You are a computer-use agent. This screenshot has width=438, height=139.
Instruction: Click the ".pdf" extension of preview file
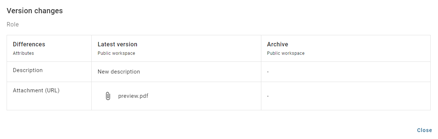point(143,96)
